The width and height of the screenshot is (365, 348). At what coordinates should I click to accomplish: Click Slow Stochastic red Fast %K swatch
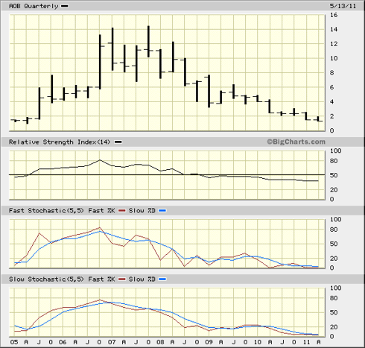coord(122,279)
